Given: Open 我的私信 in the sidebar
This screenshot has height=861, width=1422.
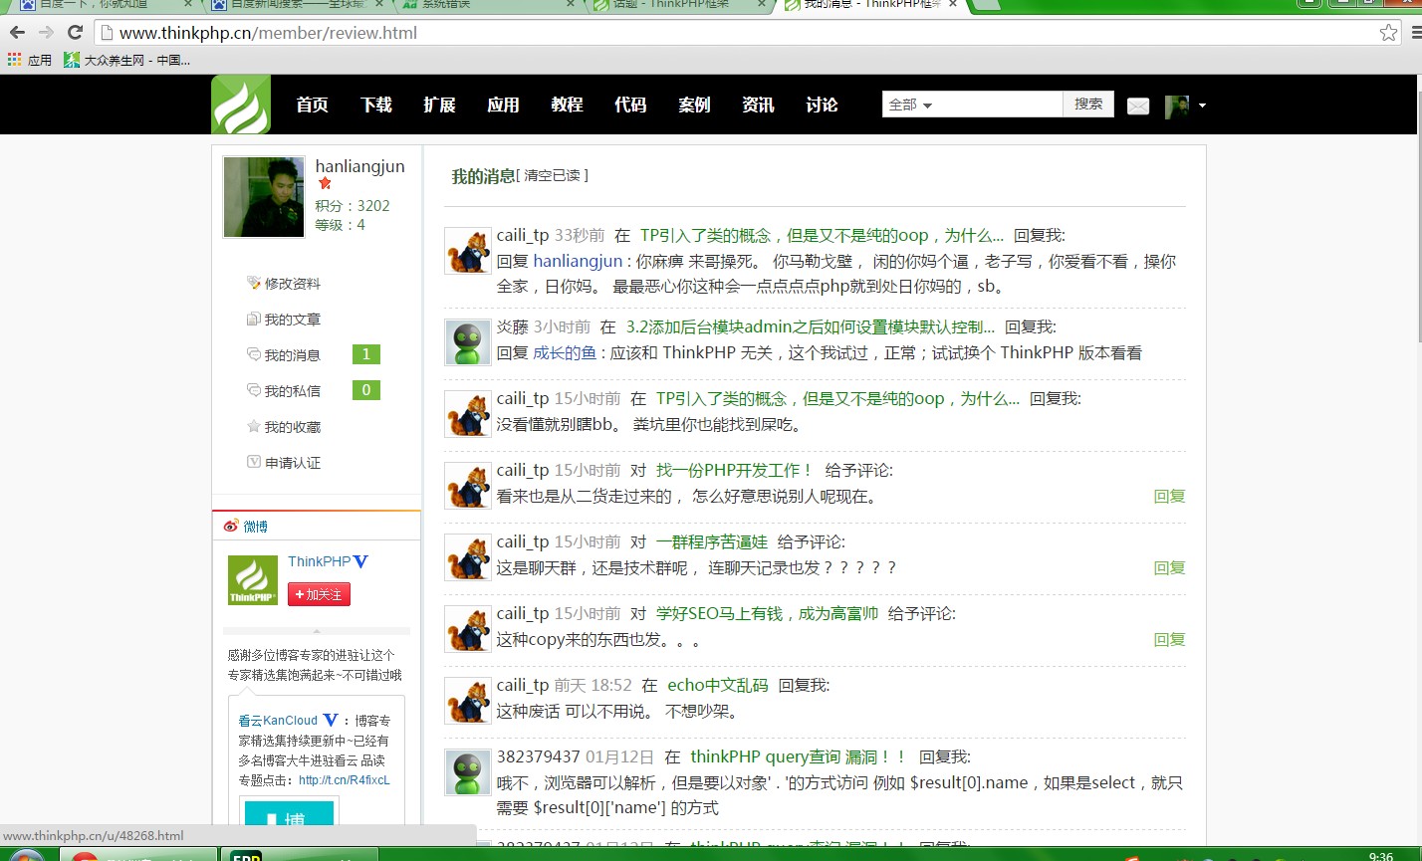Looking at the screenshot, I should coord(292,390).
